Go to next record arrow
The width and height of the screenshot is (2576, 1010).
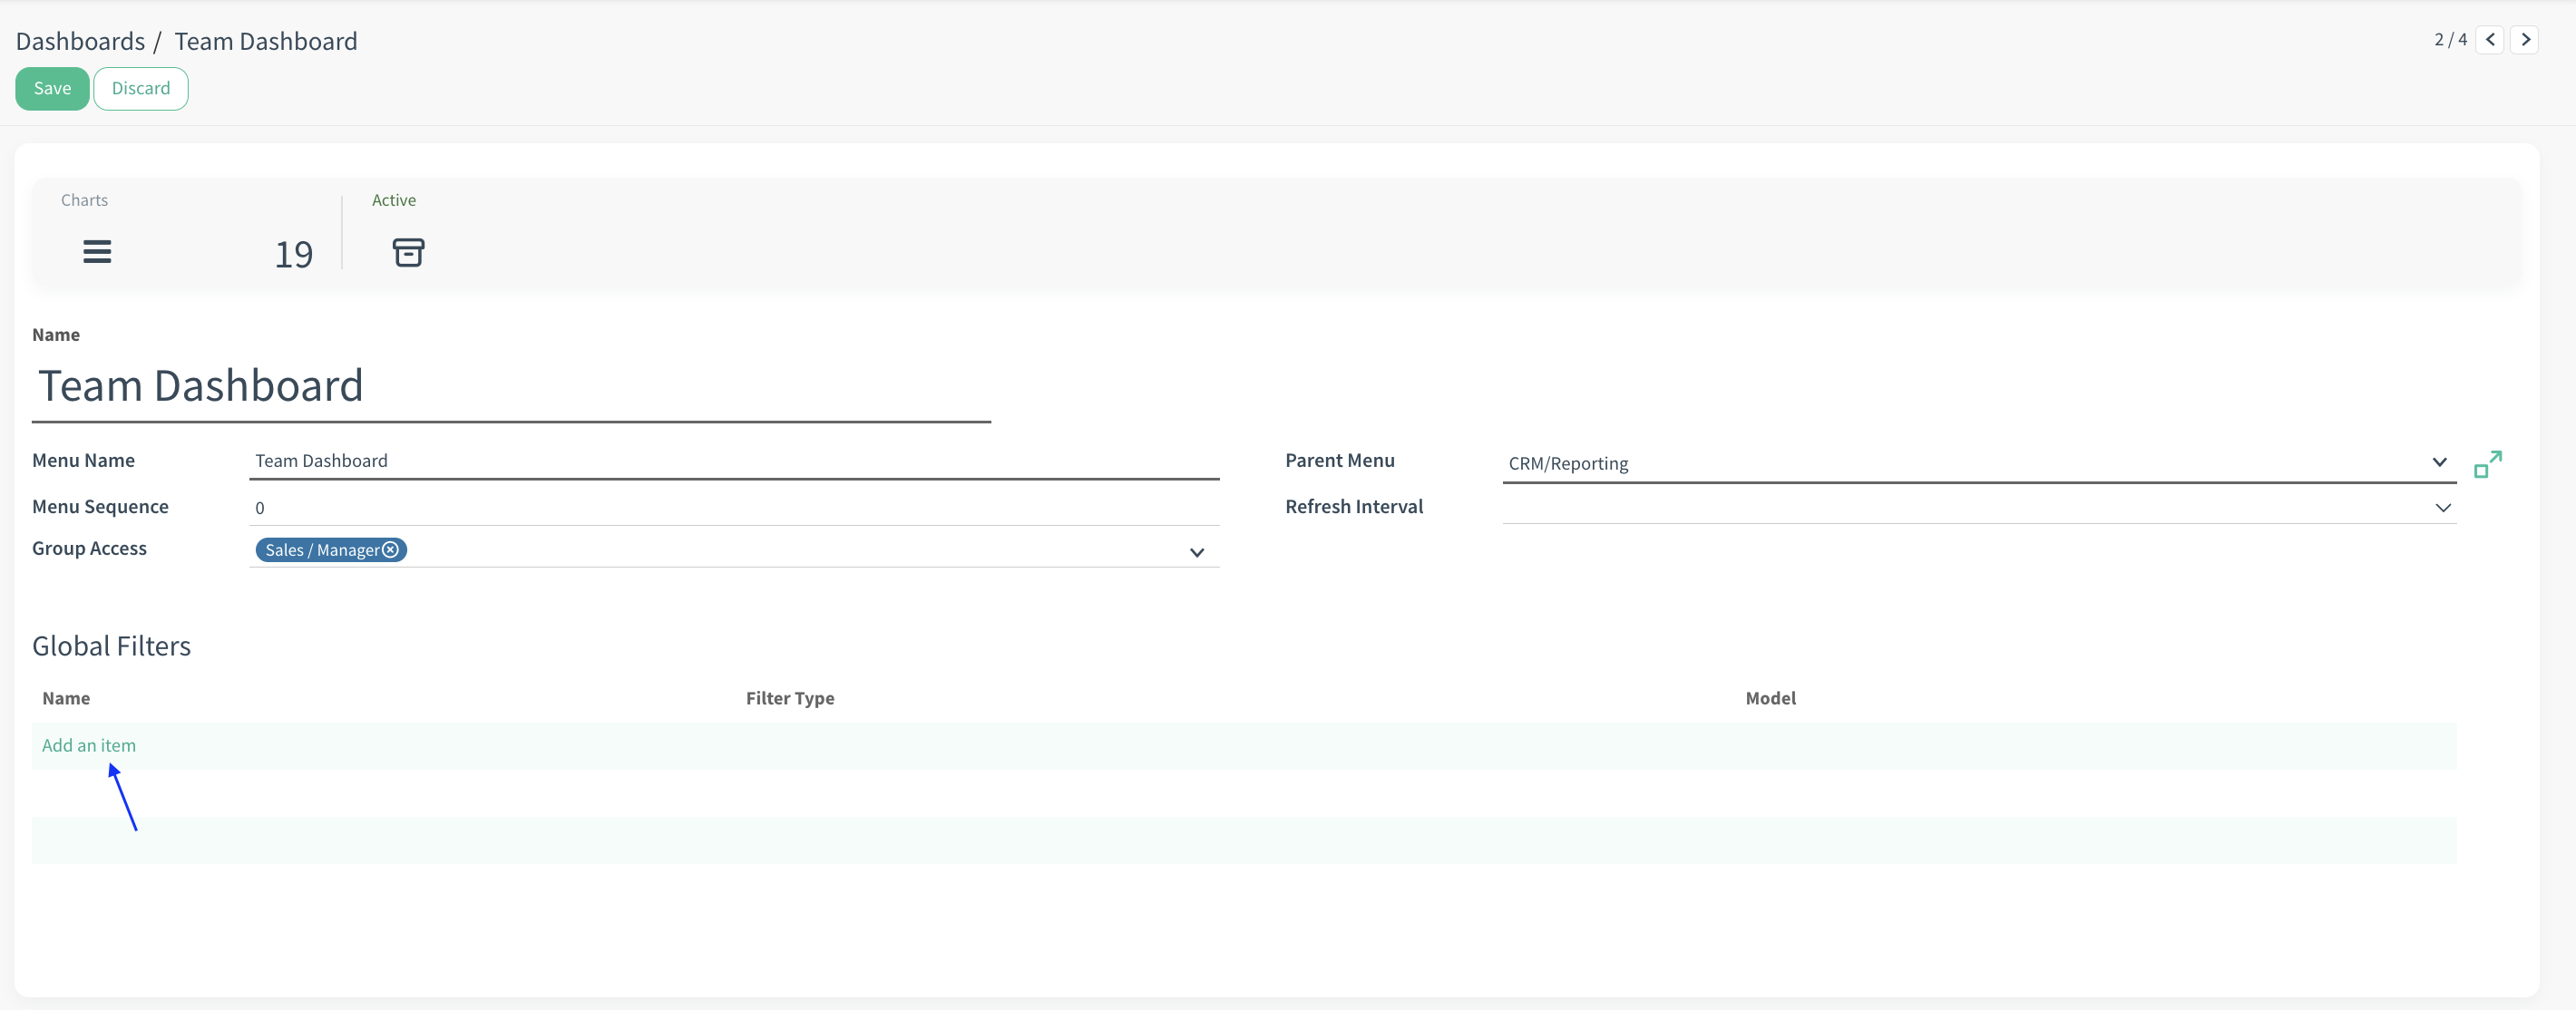2525,40
